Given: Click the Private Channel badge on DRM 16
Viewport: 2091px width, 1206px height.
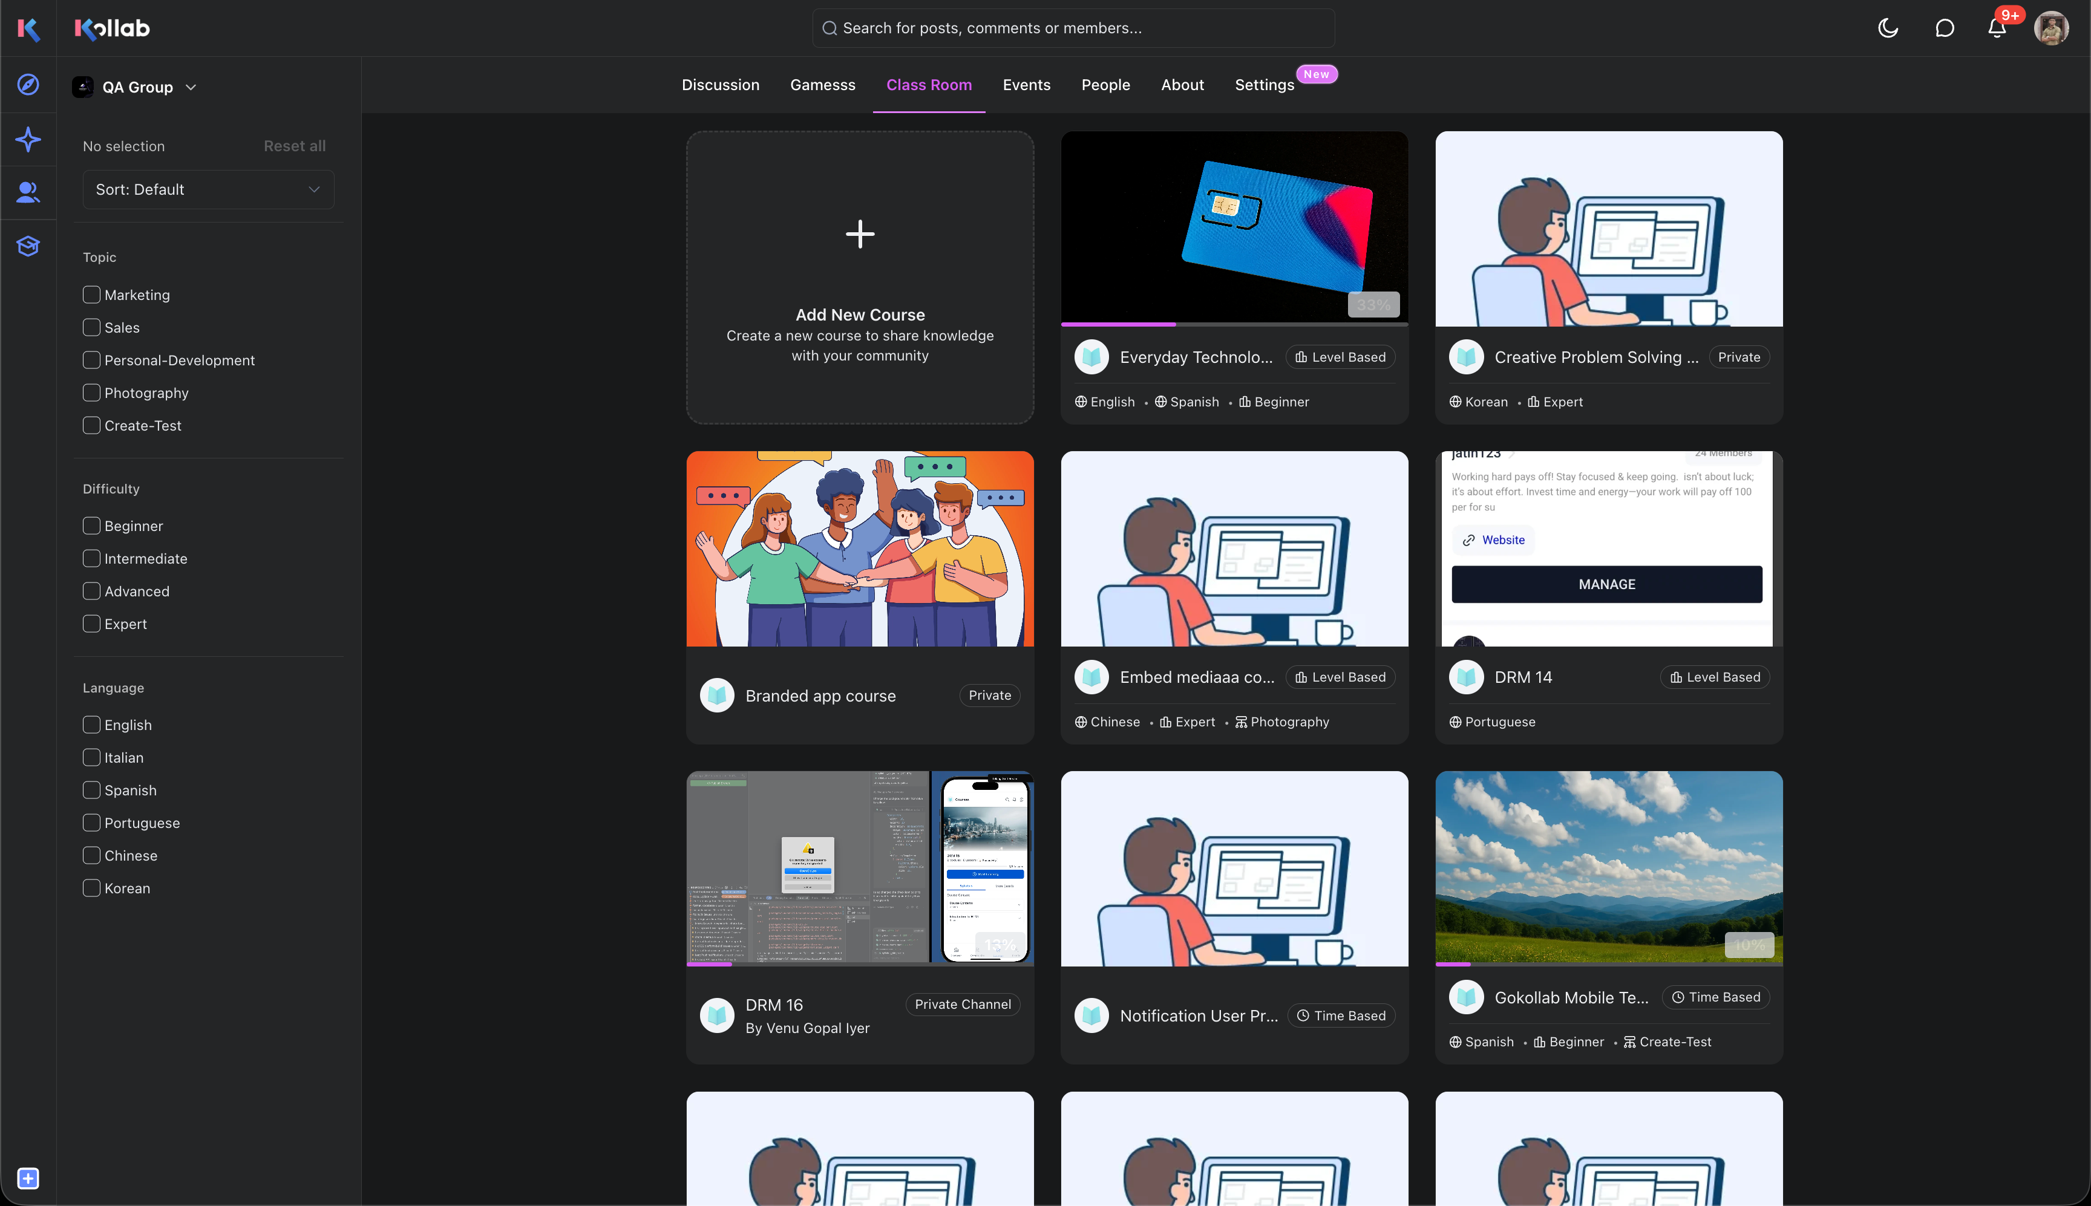Looking at the screenshot, I should (962, 1004).
